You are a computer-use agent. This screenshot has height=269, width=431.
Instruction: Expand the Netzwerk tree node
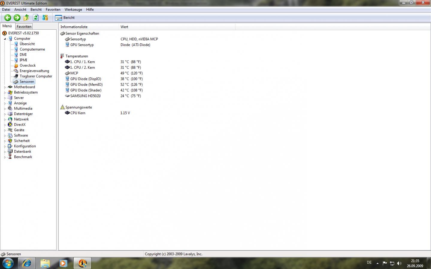pyautogui.click(x=5, y=119)
